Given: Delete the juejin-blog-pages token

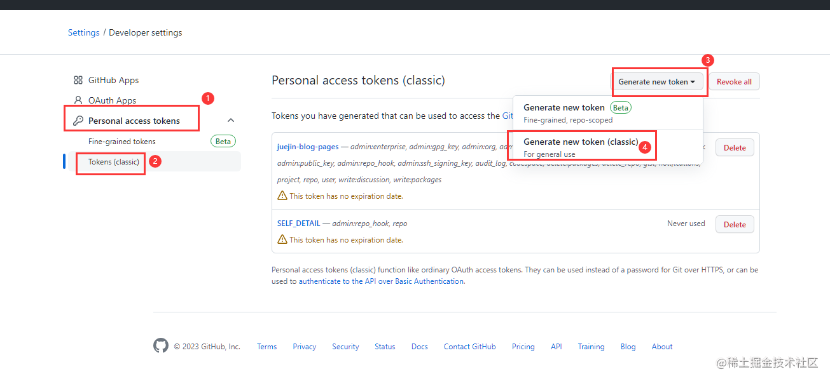Looking at the screenshot, I should click(x=735, y=148).
